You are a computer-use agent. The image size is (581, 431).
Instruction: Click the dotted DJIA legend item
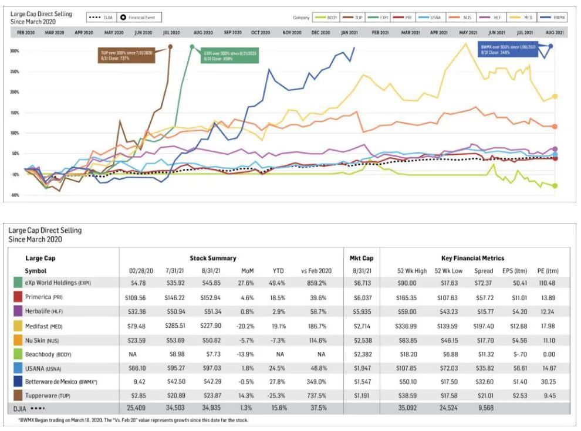[102, 18]
